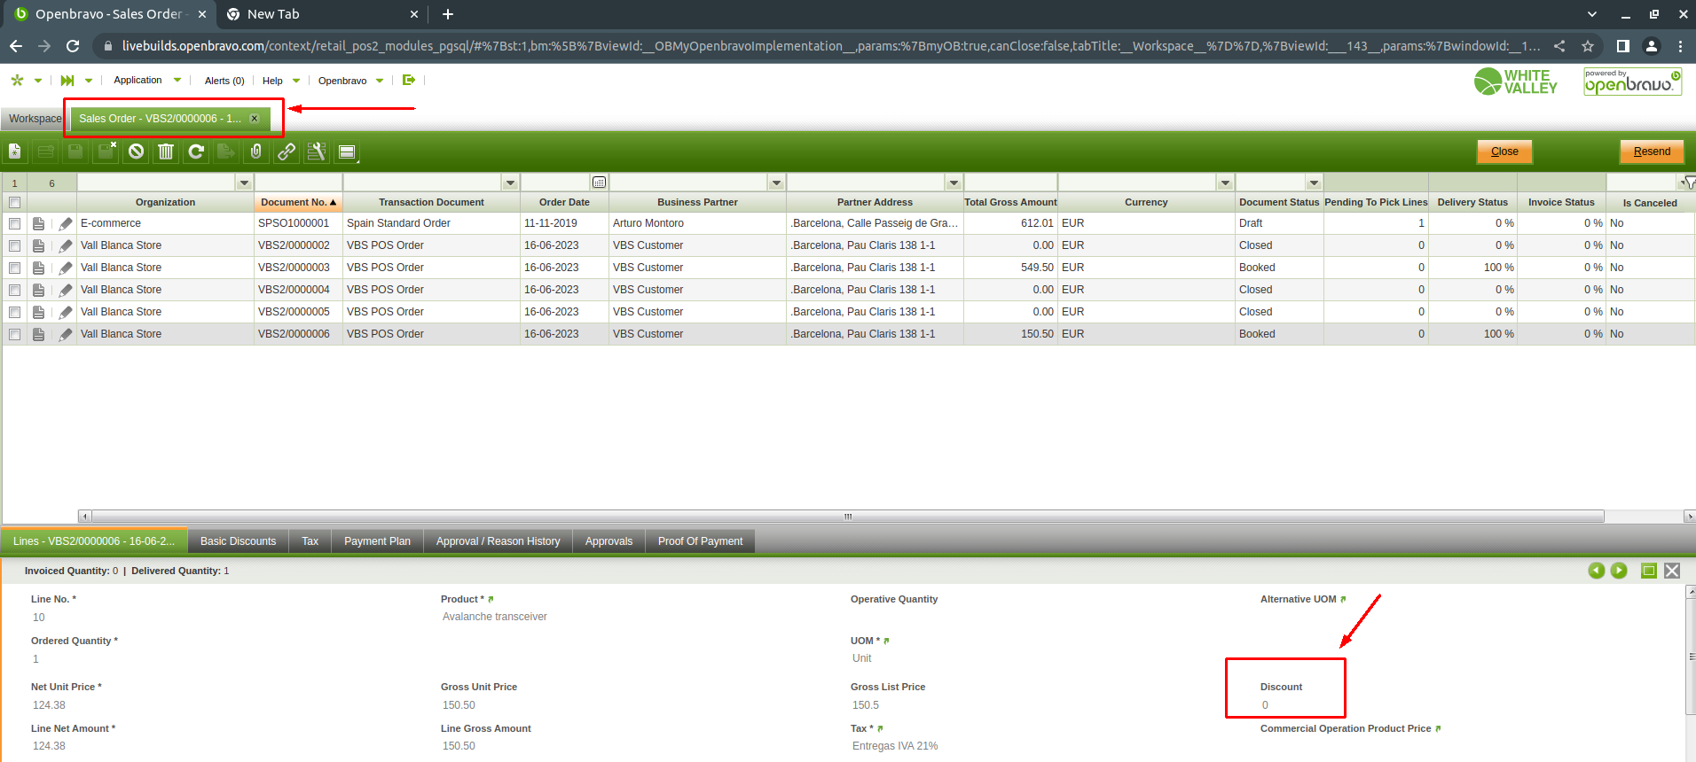Image resolution: width=1696 pixels, height=762 pixels.
Task: Click the New Document toolbar icon
Action: [x=15, y=152]
